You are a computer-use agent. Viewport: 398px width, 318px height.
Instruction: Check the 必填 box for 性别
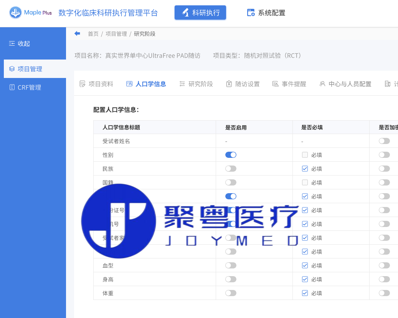tap(305, 155)
